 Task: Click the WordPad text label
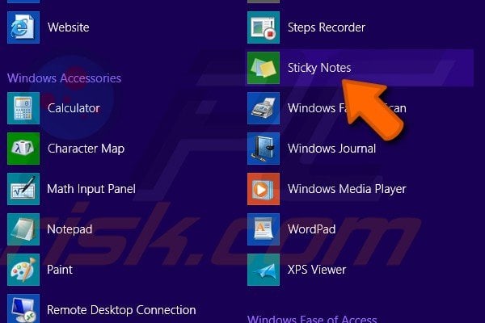311,229
